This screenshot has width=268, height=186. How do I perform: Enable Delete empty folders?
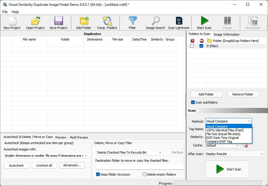coord(144,174)
